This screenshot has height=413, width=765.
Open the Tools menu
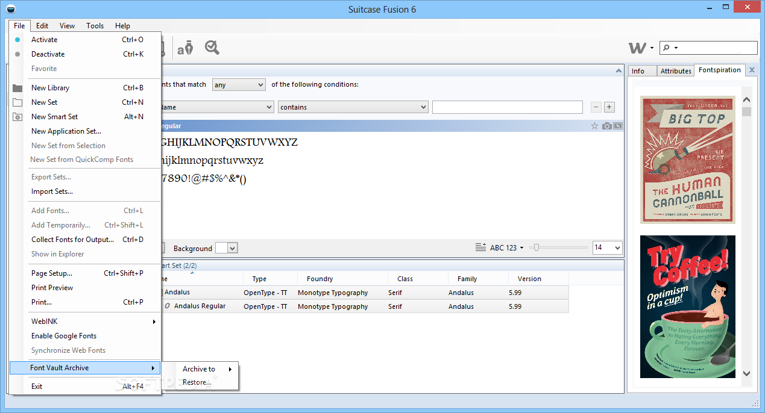(x=95, y=26)
